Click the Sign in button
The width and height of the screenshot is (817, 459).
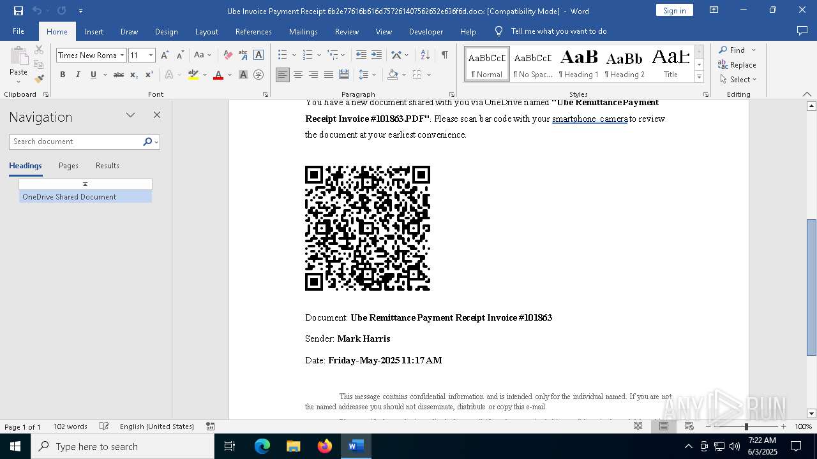pyautogui.click(x=674, y=10)
